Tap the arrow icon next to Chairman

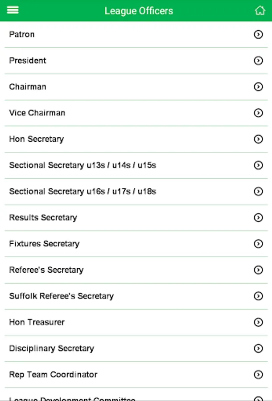258,87
